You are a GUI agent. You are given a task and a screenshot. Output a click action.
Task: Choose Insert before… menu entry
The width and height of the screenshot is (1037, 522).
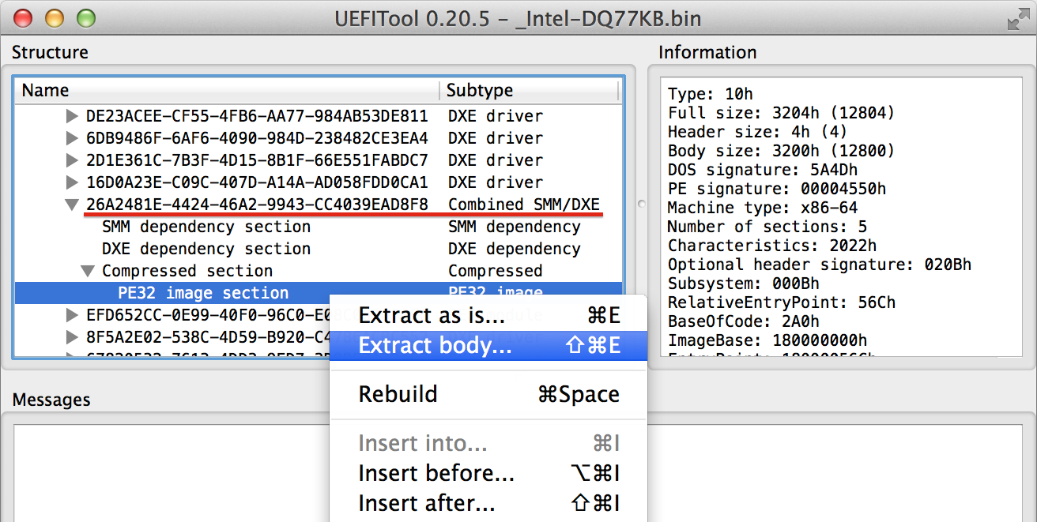click(x=488, y=473)
